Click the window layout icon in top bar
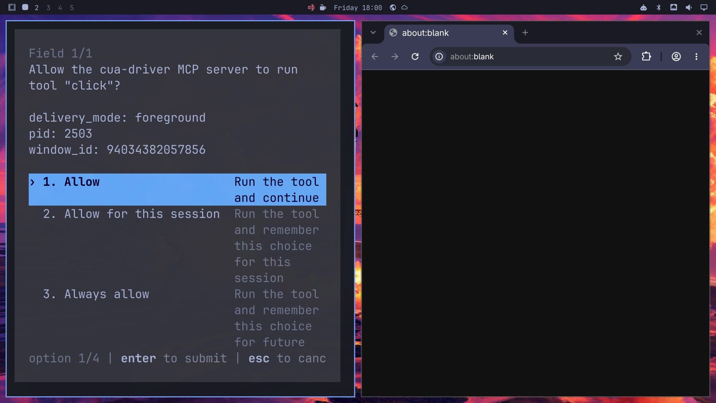716x403 pixels. click(12, 7)
